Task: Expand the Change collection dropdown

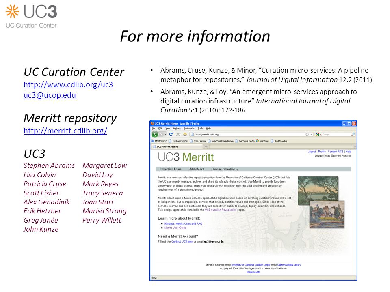Action: [x=225, y=169]
